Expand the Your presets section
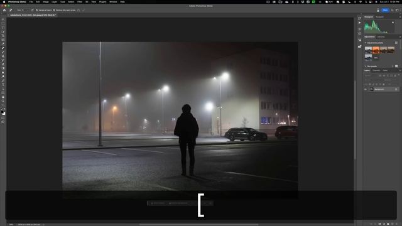 pos(366,67)
